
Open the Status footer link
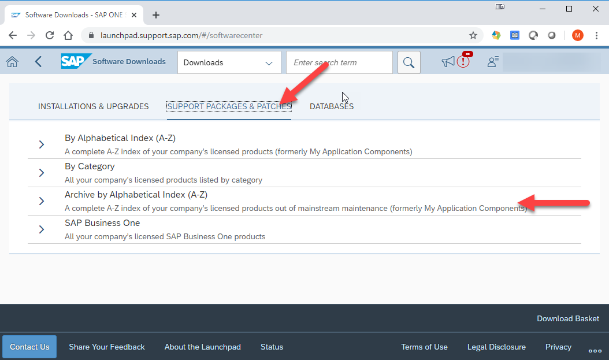pyautogui.click(x=272, y=347)
